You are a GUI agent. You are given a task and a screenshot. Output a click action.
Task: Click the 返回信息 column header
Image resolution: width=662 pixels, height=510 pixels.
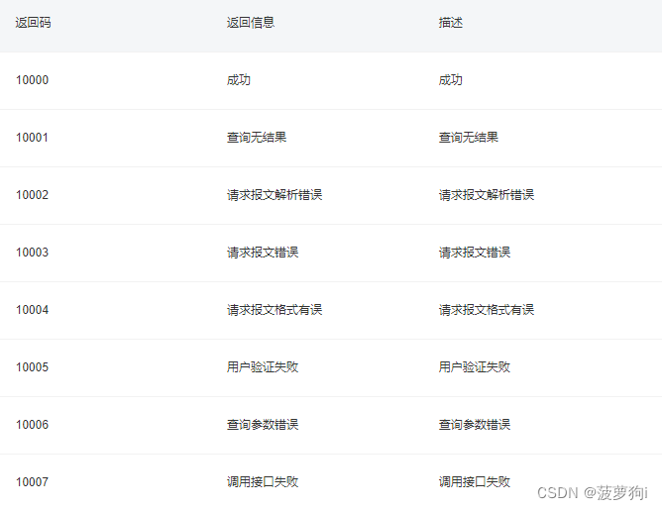pos(251,23)
